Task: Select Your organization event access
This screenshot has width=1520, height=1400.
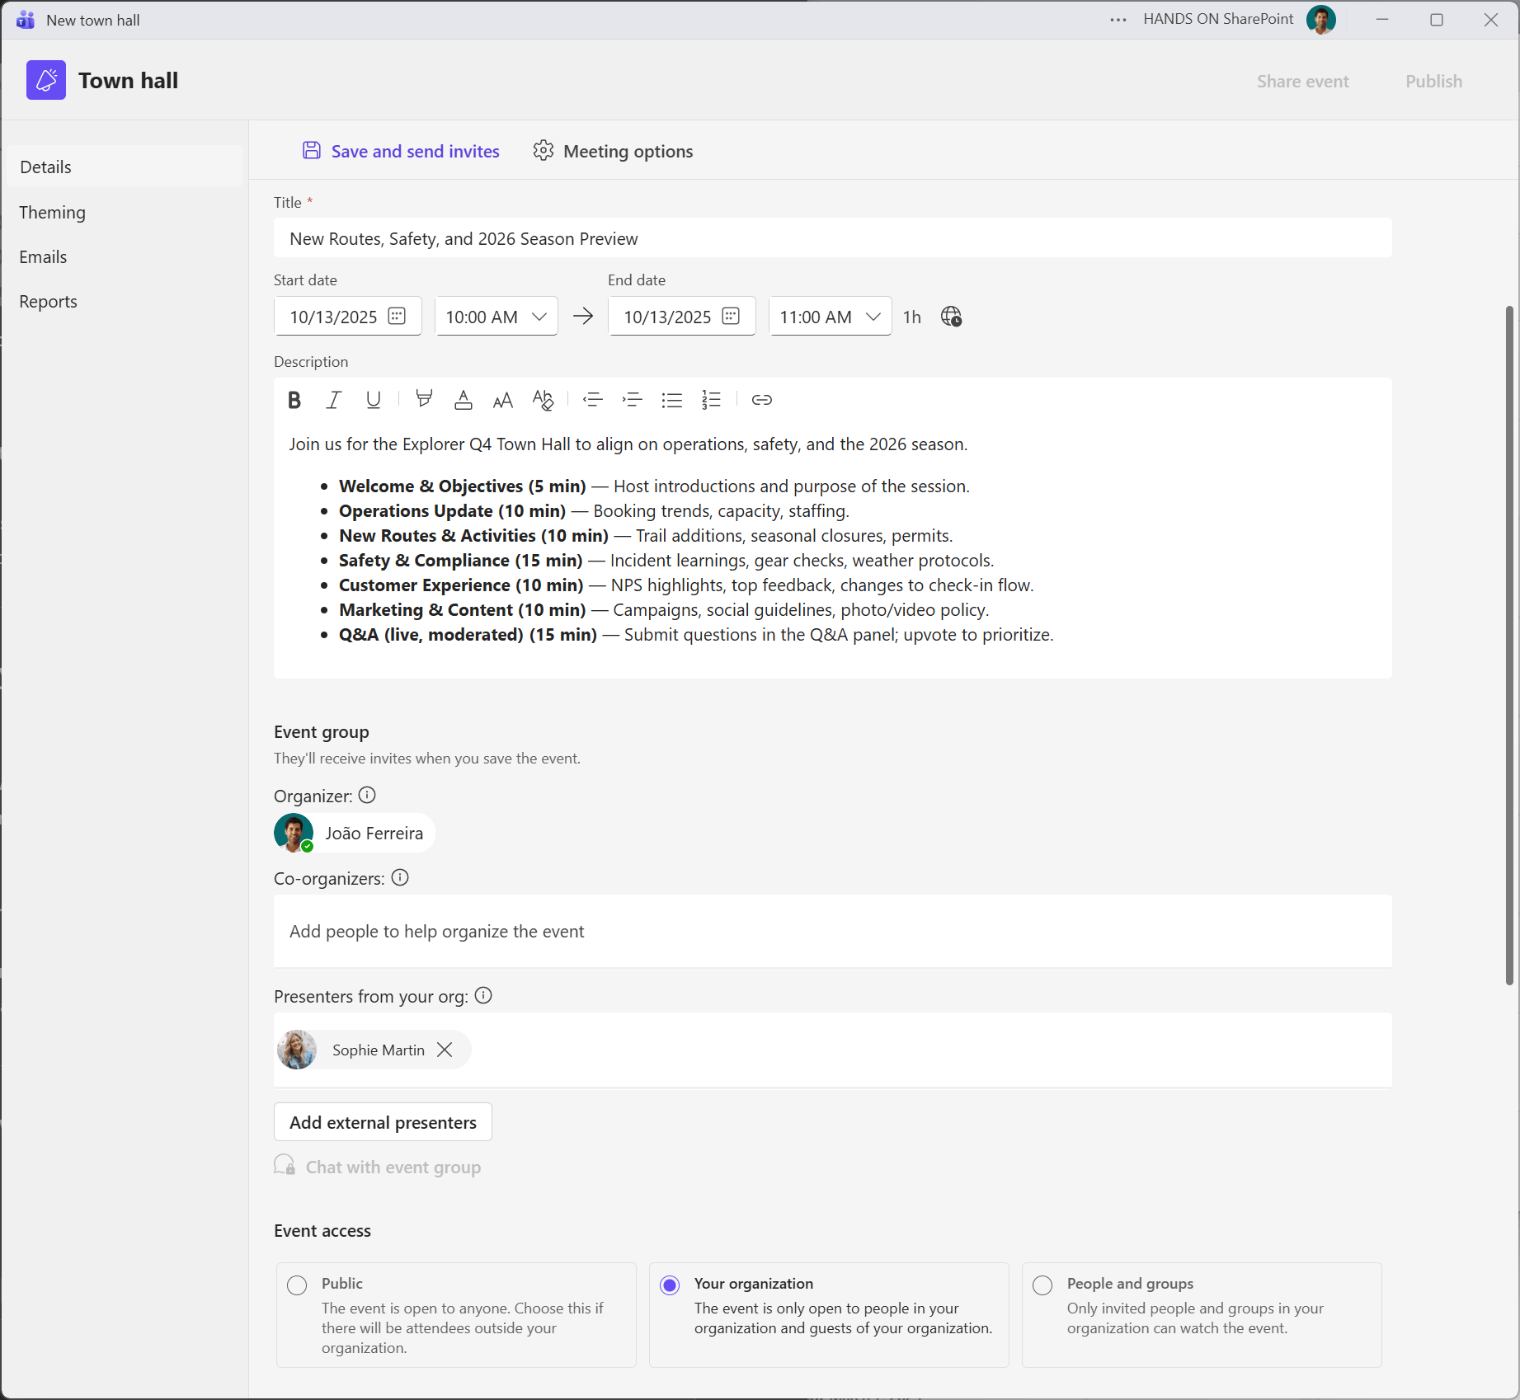Action: pos(670,1285)
